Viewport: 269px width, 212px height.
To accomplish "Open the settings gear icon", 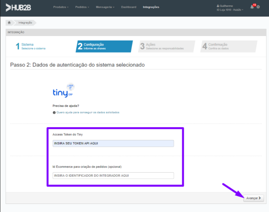I will point(258,7).
